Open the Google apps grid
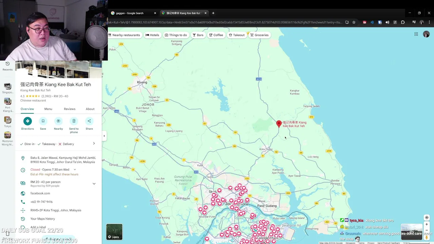Screen dimensions: 434x244 click(416, 34)
